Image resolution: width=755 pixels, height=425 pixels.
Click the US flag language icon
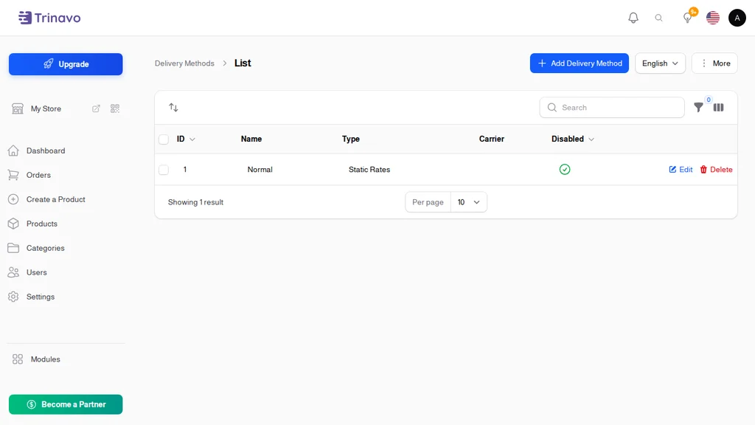click(713, 18)
